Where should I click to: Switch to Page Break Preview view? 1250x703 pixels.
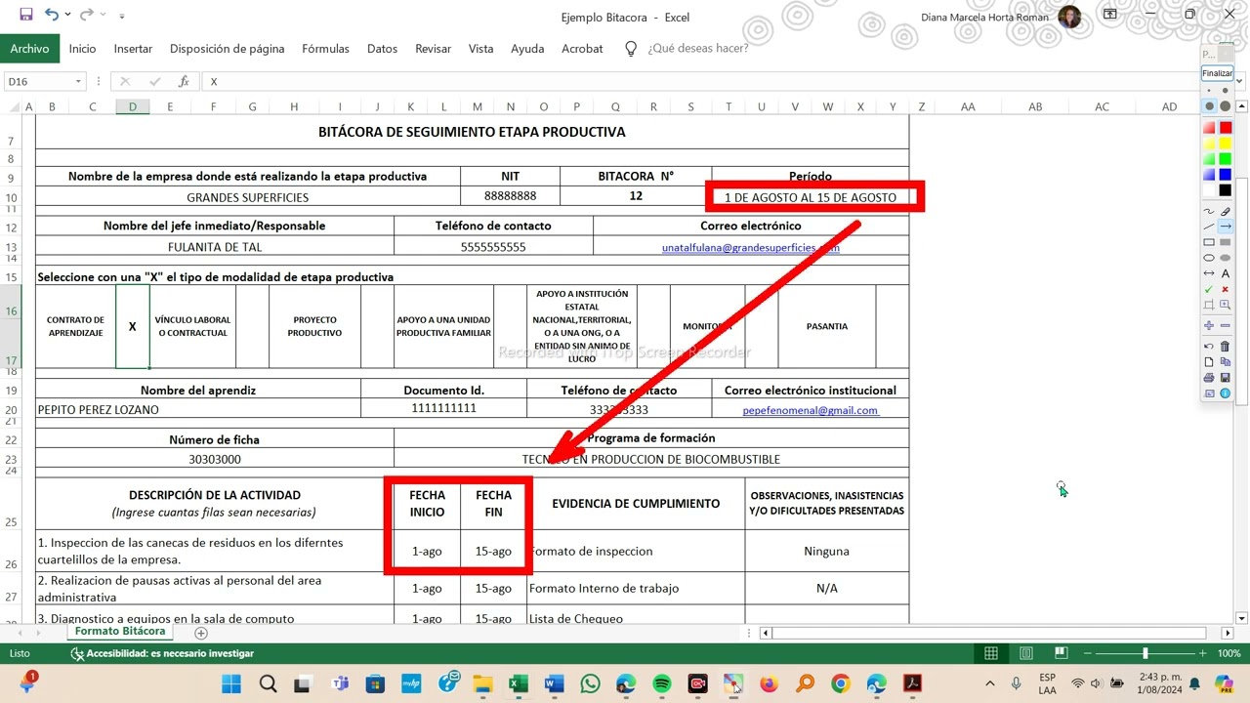click(x=1062, y=653)
